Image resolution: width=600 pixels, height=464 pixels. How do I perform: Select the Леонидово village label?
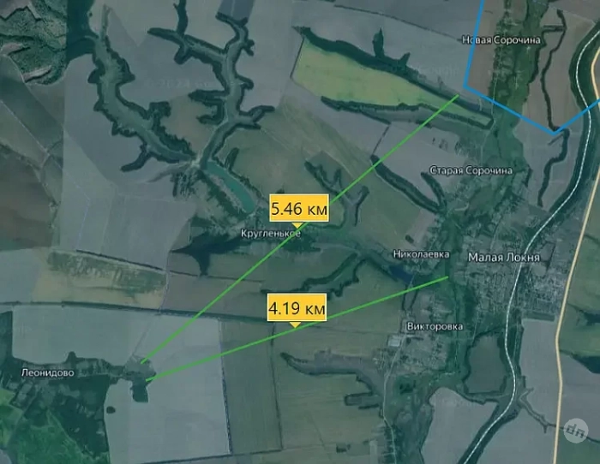pyautogui.click(x=48, y=372)
